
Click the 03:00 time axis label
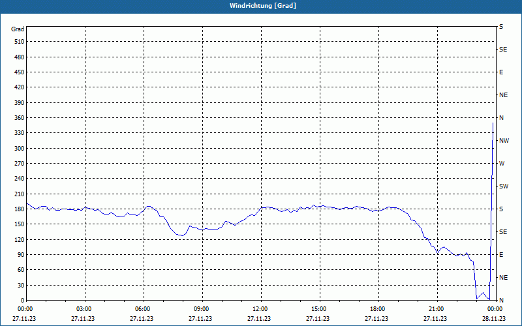[x=84, y=309]
